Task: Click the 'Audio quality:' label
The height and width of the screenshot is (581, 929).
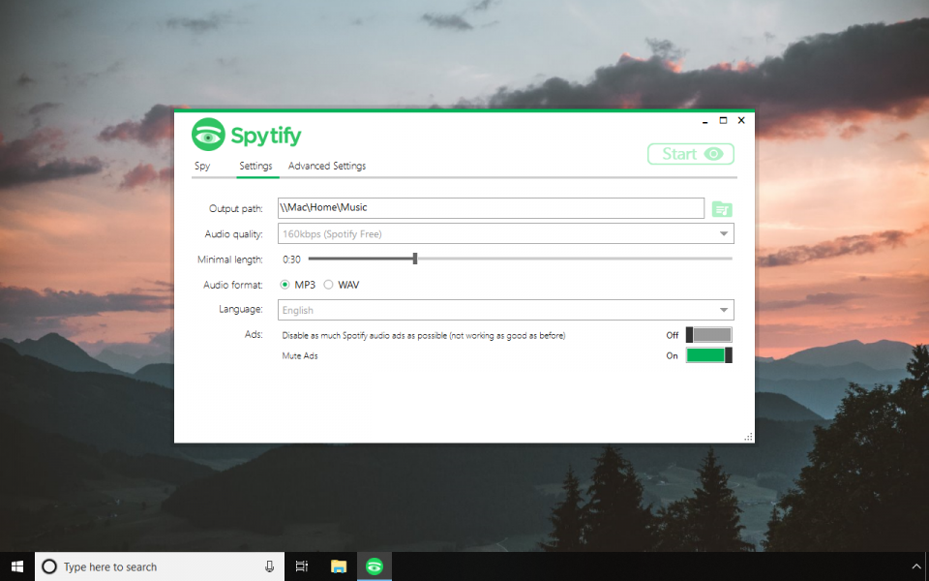Action: click(x=233, y=234)
